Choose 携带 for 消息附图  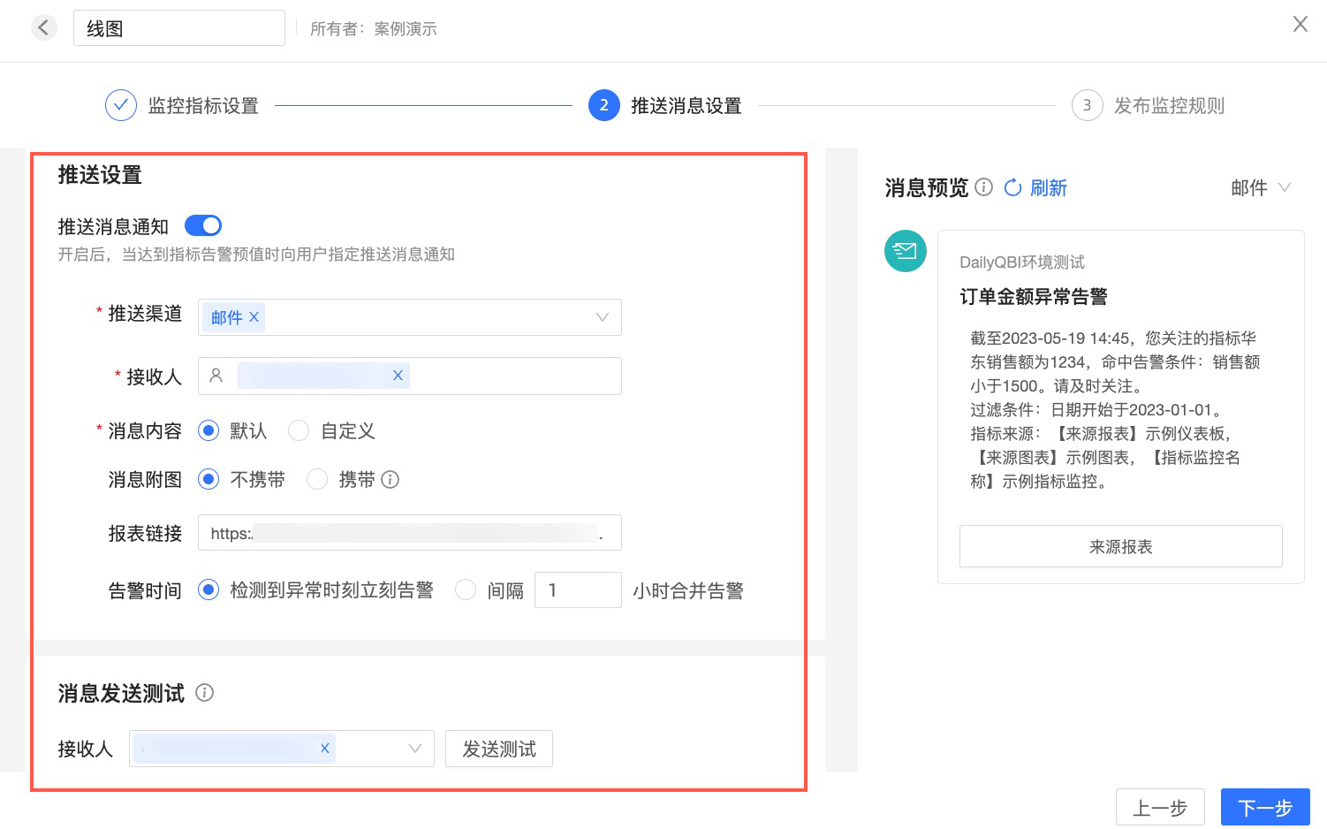click(x=317, y=479)
